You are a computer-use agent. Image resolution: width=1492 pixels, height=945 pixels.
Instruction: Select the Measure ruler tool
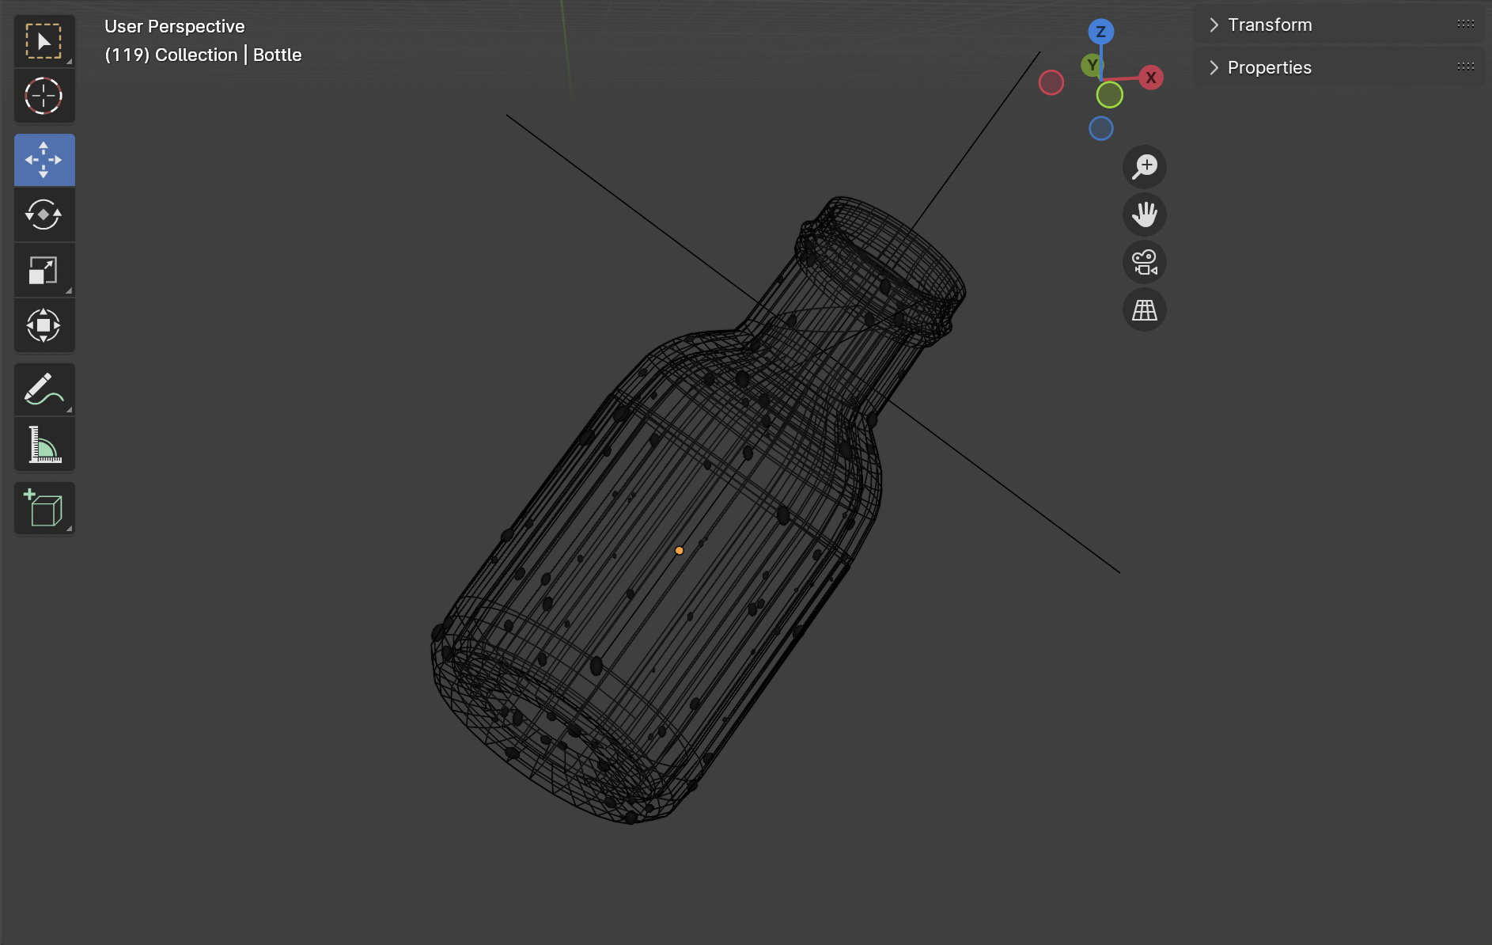pyautogui.click(x=44, y=445)
